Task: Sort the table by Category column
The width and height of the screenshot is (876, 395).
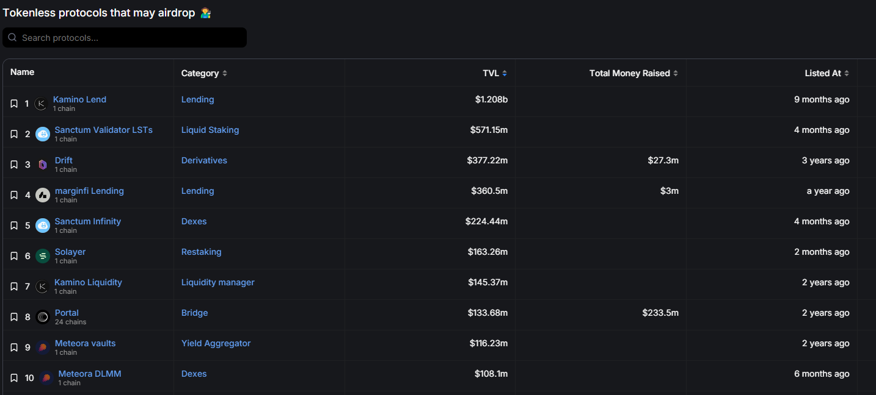Action: (x=204, y=73)
